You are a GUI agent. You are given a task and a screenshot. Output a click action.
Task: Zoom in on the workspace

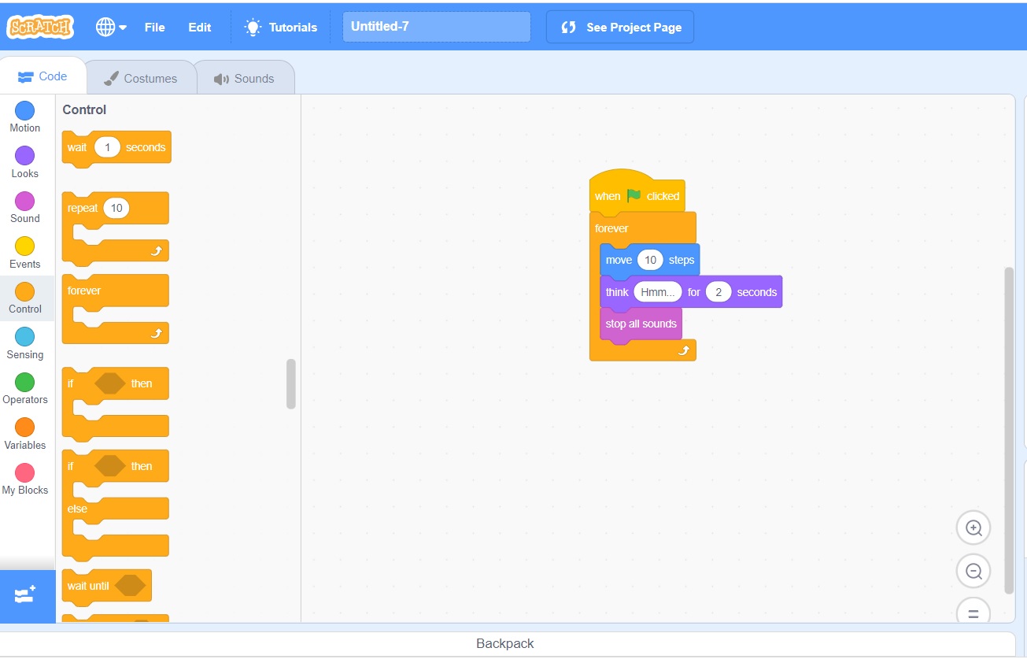tap(973, 528)
